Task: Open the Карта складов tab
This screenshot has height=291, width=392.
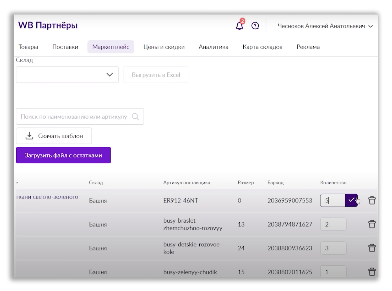Action: click(262, 47)
